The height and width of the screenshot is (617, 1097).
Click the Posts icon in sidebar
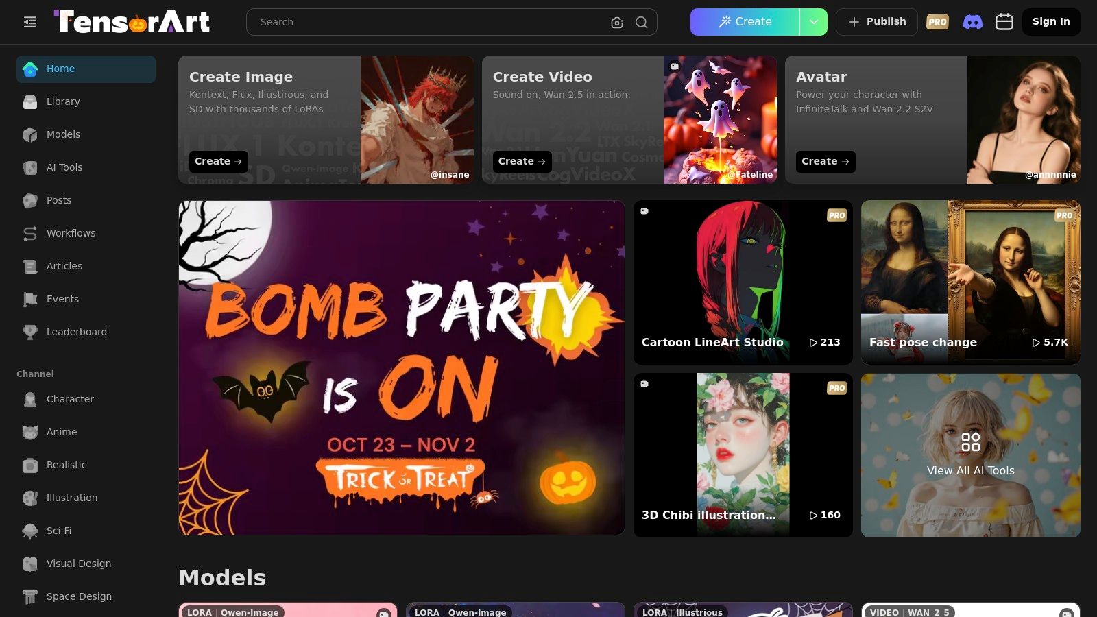pos(30,200)
